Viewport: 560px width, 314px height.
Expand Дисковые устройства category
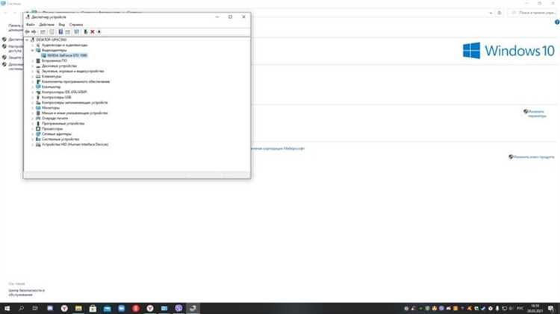point(33,66)
